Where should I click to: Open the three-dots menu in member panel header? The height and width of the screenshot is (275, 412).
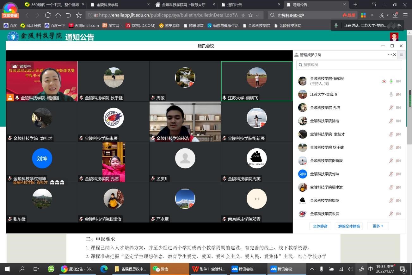(390, 55)
